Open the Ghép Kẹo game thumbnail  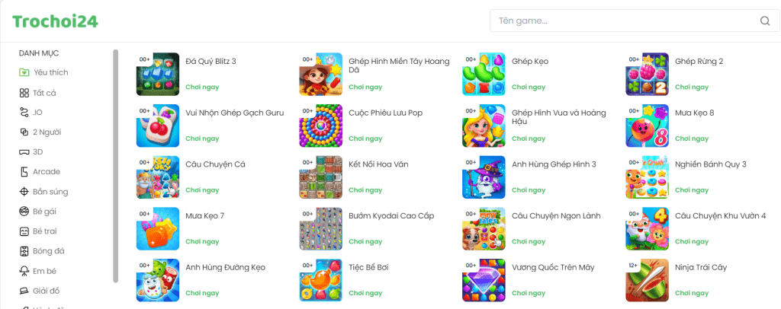click(484, 74)
